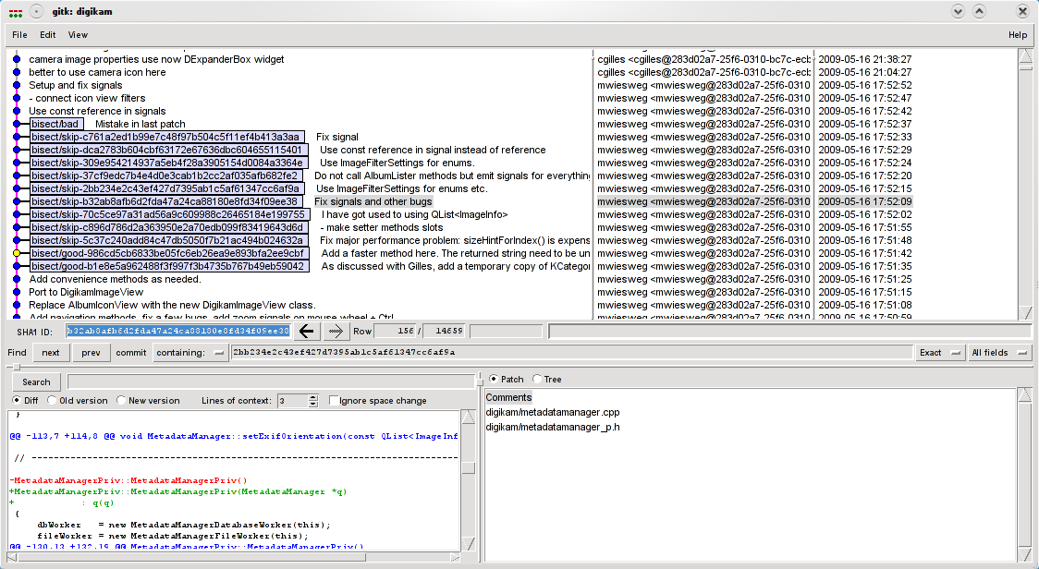Click the bisect/bad tag label
The width and height of the screenshot is (1039, 569).
55,124
